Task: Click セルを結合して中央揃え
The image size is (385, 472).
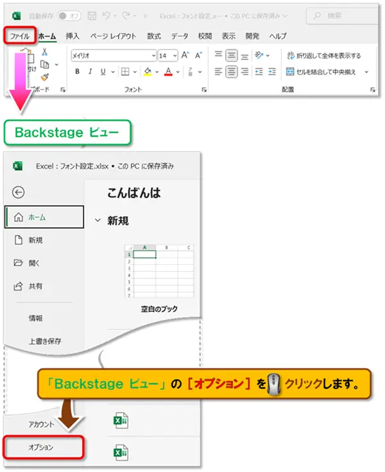Action: point(321,72)
